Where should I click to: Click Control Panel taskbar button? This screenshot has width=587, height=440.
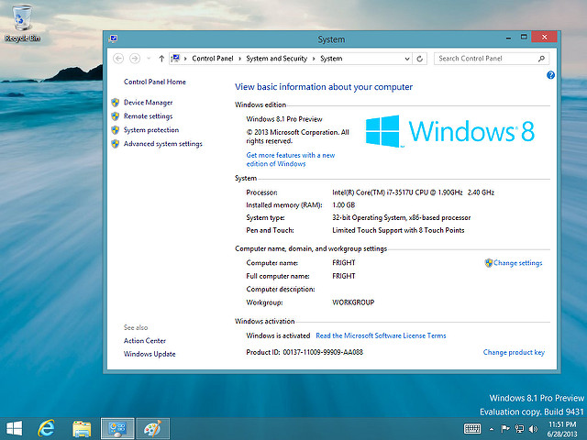117,428
